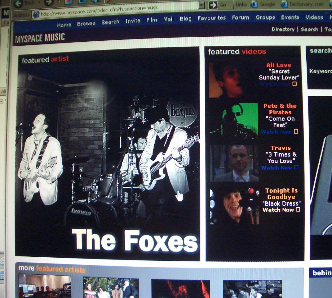The image size is (332, 298).
Task: Click the more featured artists heading
Action: pyautogui.click(x=52, y=269)
